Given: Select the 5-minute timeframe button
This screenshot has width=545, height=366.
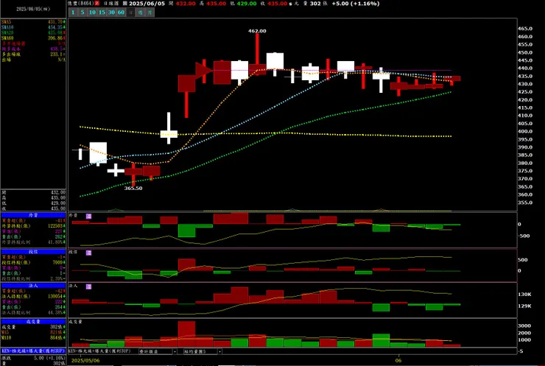Looking at the screenshot, I should [x=82, y=13].
